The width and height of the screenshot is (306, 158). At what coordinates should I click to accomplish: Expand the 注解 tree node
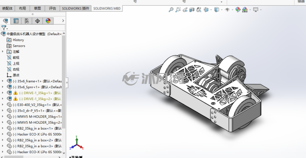coord(3,52)
